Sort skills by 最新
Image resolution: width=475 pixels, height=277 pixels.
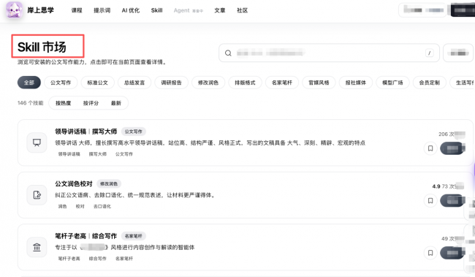point(116,103)
